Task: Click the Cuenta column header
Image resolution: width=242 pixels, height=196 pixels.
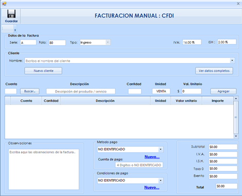Action: pyautogui.click(x=26, y=101)
